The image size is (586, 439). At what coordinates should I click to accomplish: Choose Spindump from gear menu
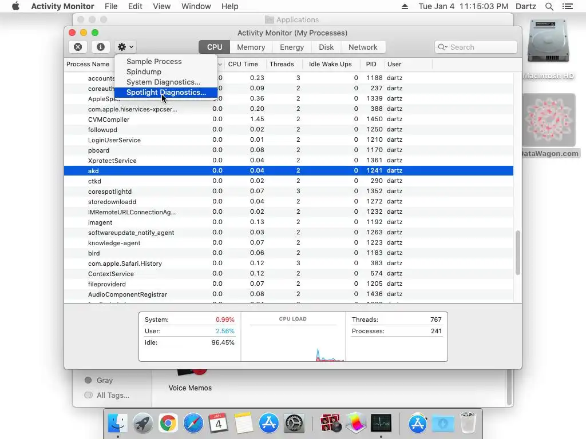144,71
